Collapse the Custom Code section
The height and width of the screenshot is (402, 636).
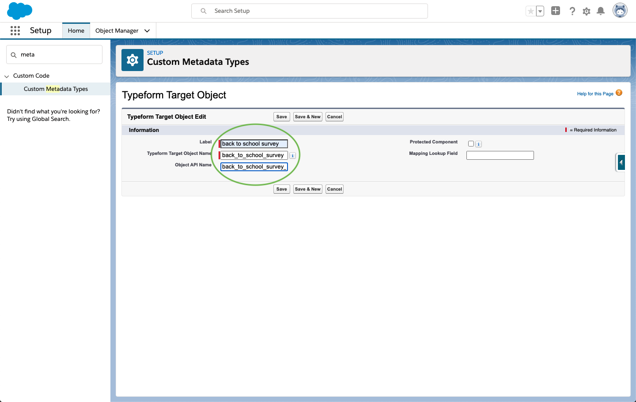click(x=7, y=76)
